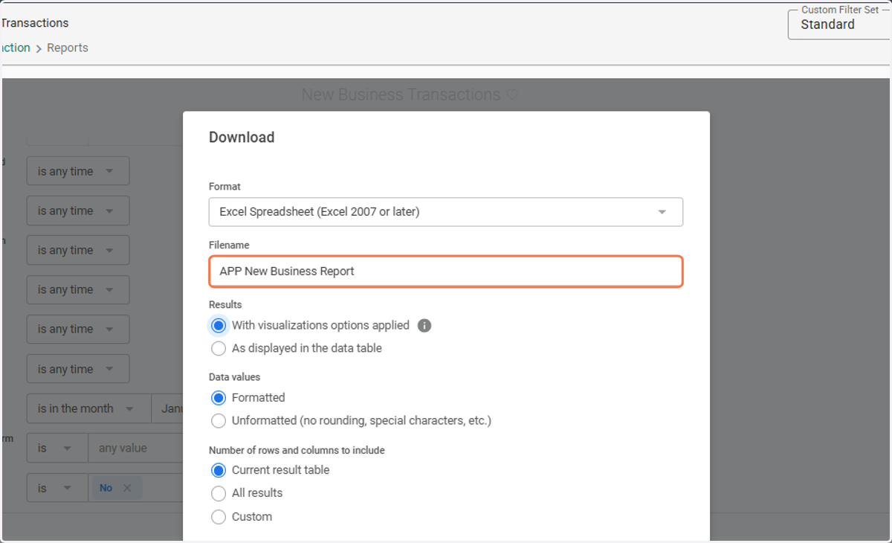Click the 'any value' filter field
This screenshot has width=892, height=543.
point(135,449)
